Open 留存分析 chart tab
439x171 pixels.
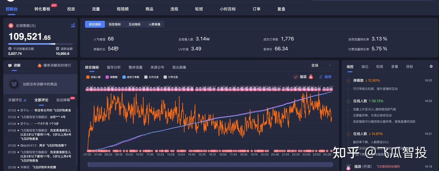point(114,67)
